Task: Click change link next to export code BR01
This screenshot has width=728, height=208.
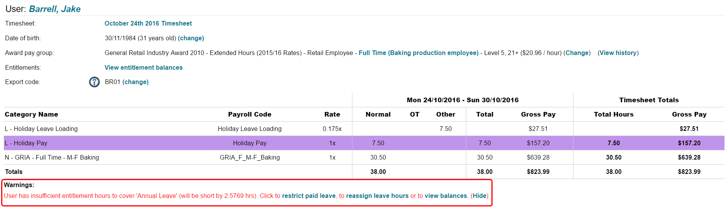Action: click(x=136, y=82)
